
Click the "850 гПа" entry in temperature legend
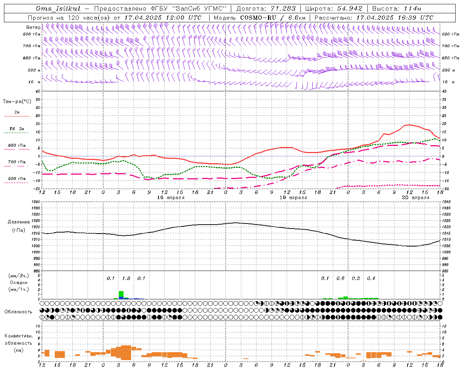point(17,146)
